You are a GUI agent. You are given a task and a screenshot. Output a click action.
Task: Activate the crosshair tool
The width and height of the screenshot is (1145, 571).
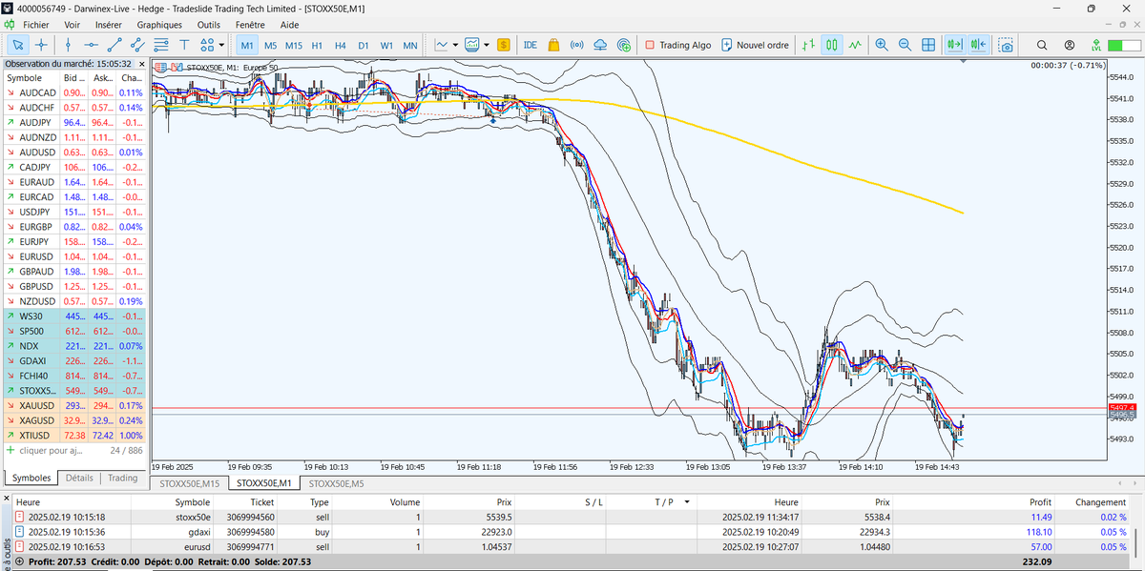[x=41, y=45]
